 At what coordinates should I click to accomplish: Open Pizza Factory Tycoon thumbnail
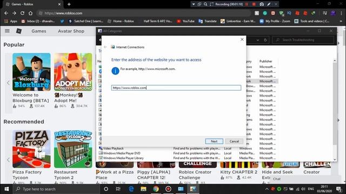(31, 149)
